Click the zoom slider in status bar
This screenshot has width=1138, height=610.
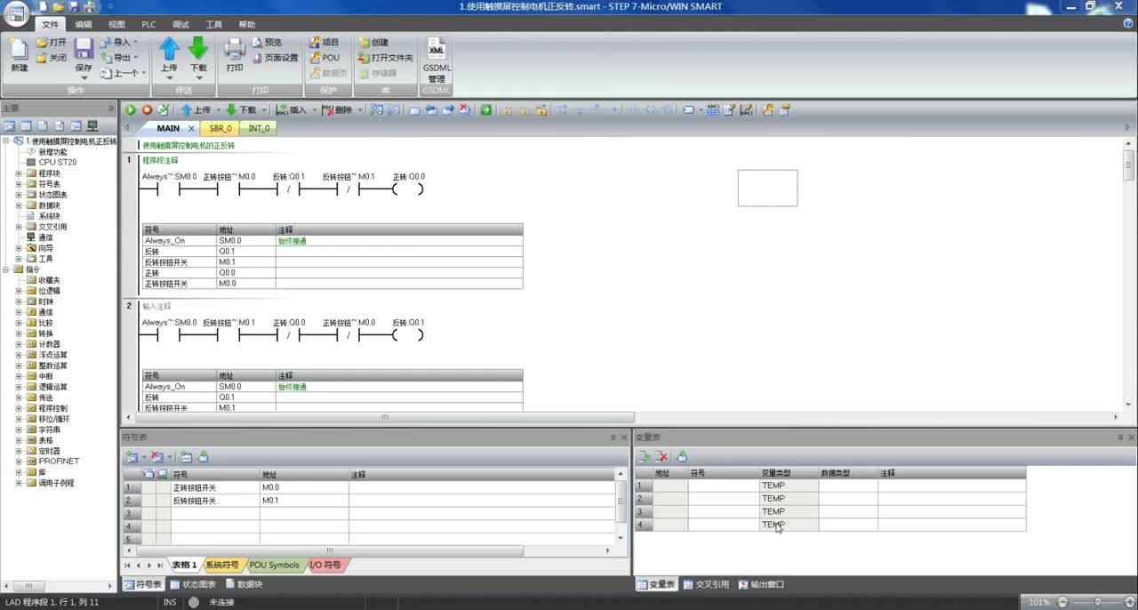1099,602
